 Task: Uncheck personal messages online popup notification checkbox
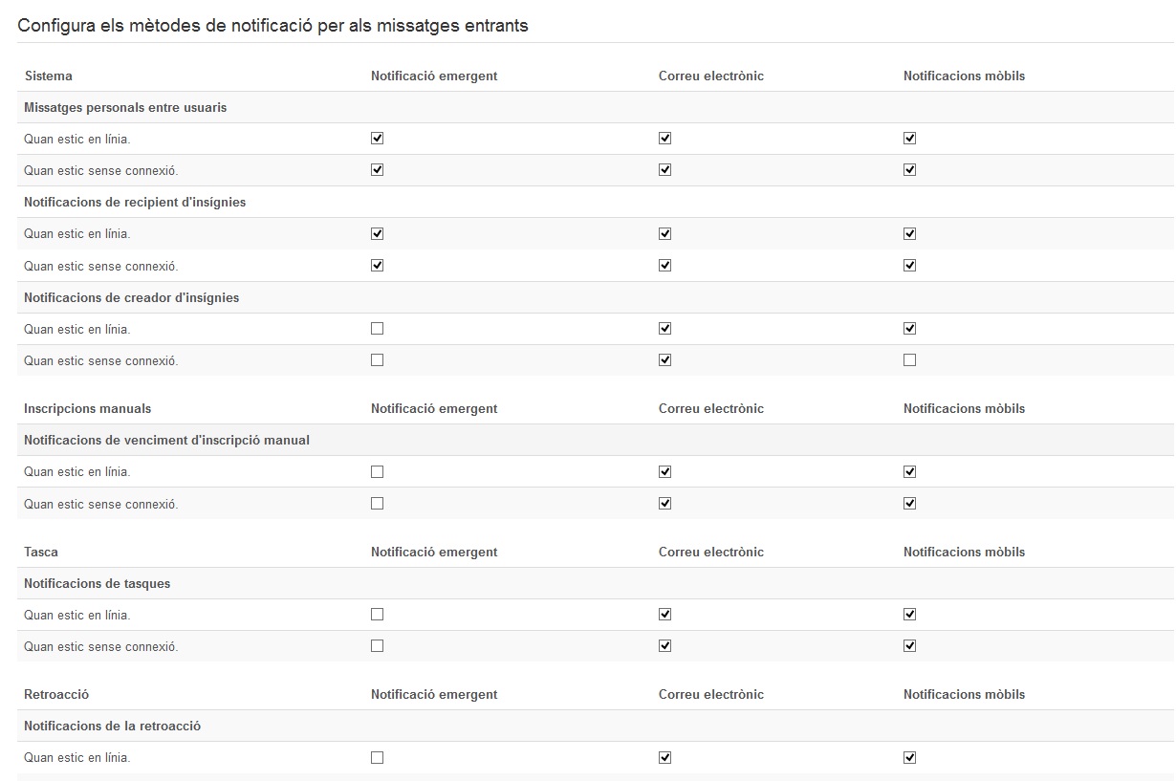(377, 139)
